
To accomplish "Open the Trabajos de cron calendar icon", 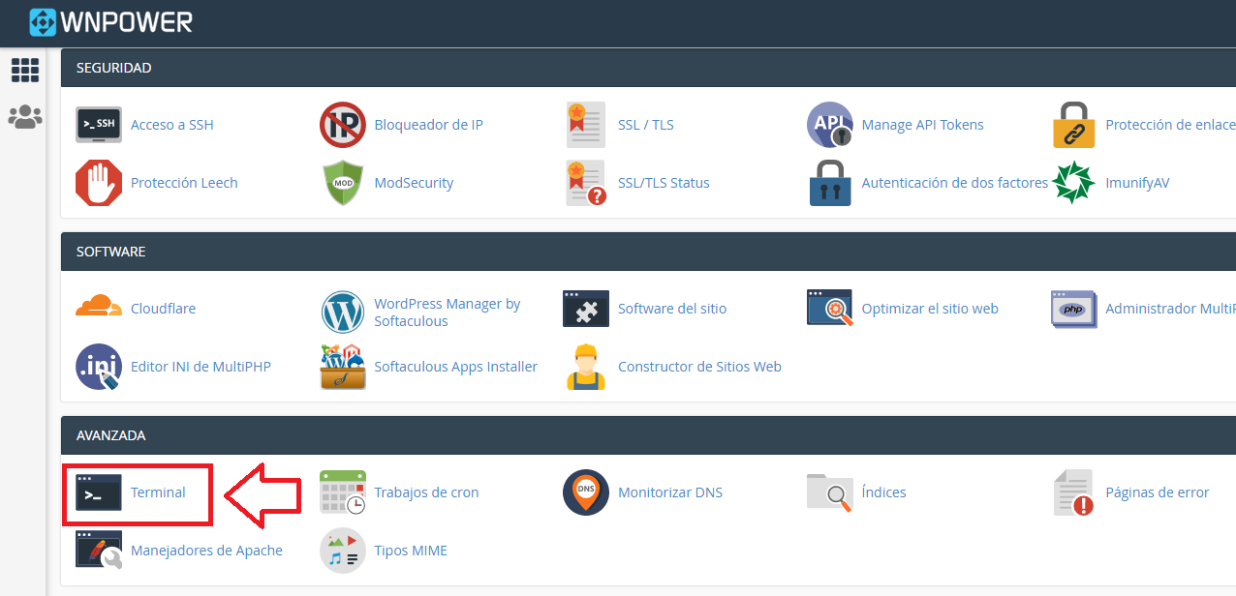I will [x=342, y=492].
